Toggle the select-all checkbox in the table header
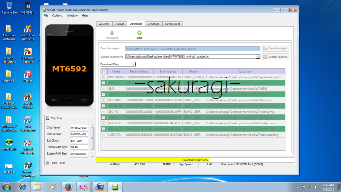The image size is (341, 192). pos(104,71)
